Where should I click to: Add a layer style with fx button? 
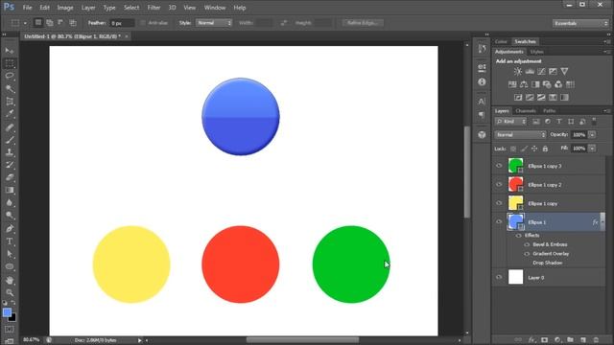coord(531,340)
